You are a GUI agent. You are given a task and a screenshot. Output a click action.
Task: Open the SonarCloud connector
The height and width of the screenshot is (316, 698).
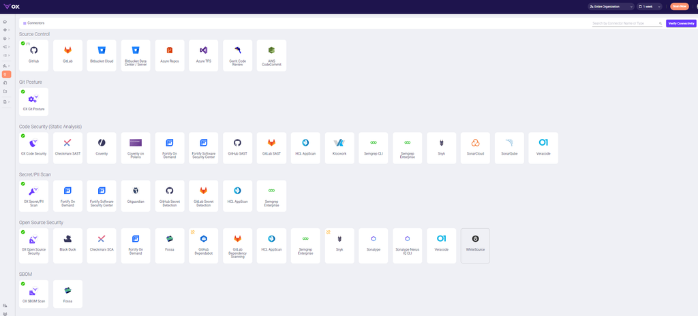pos(475,148)
